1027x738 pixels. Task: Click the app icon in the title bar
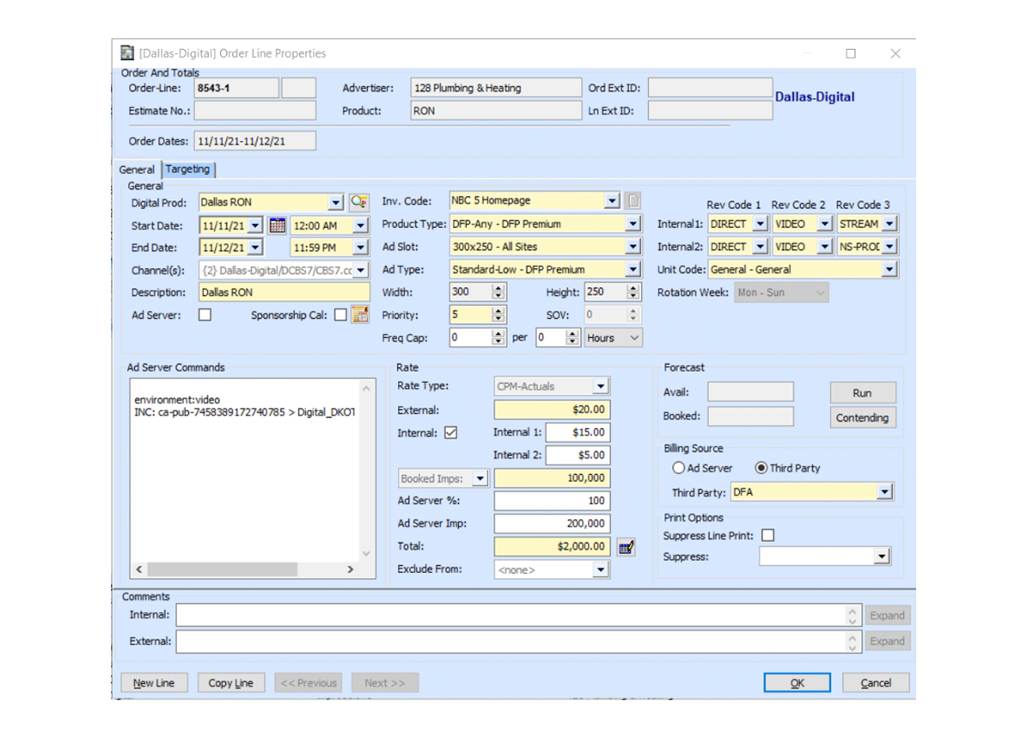pos(127,53)
